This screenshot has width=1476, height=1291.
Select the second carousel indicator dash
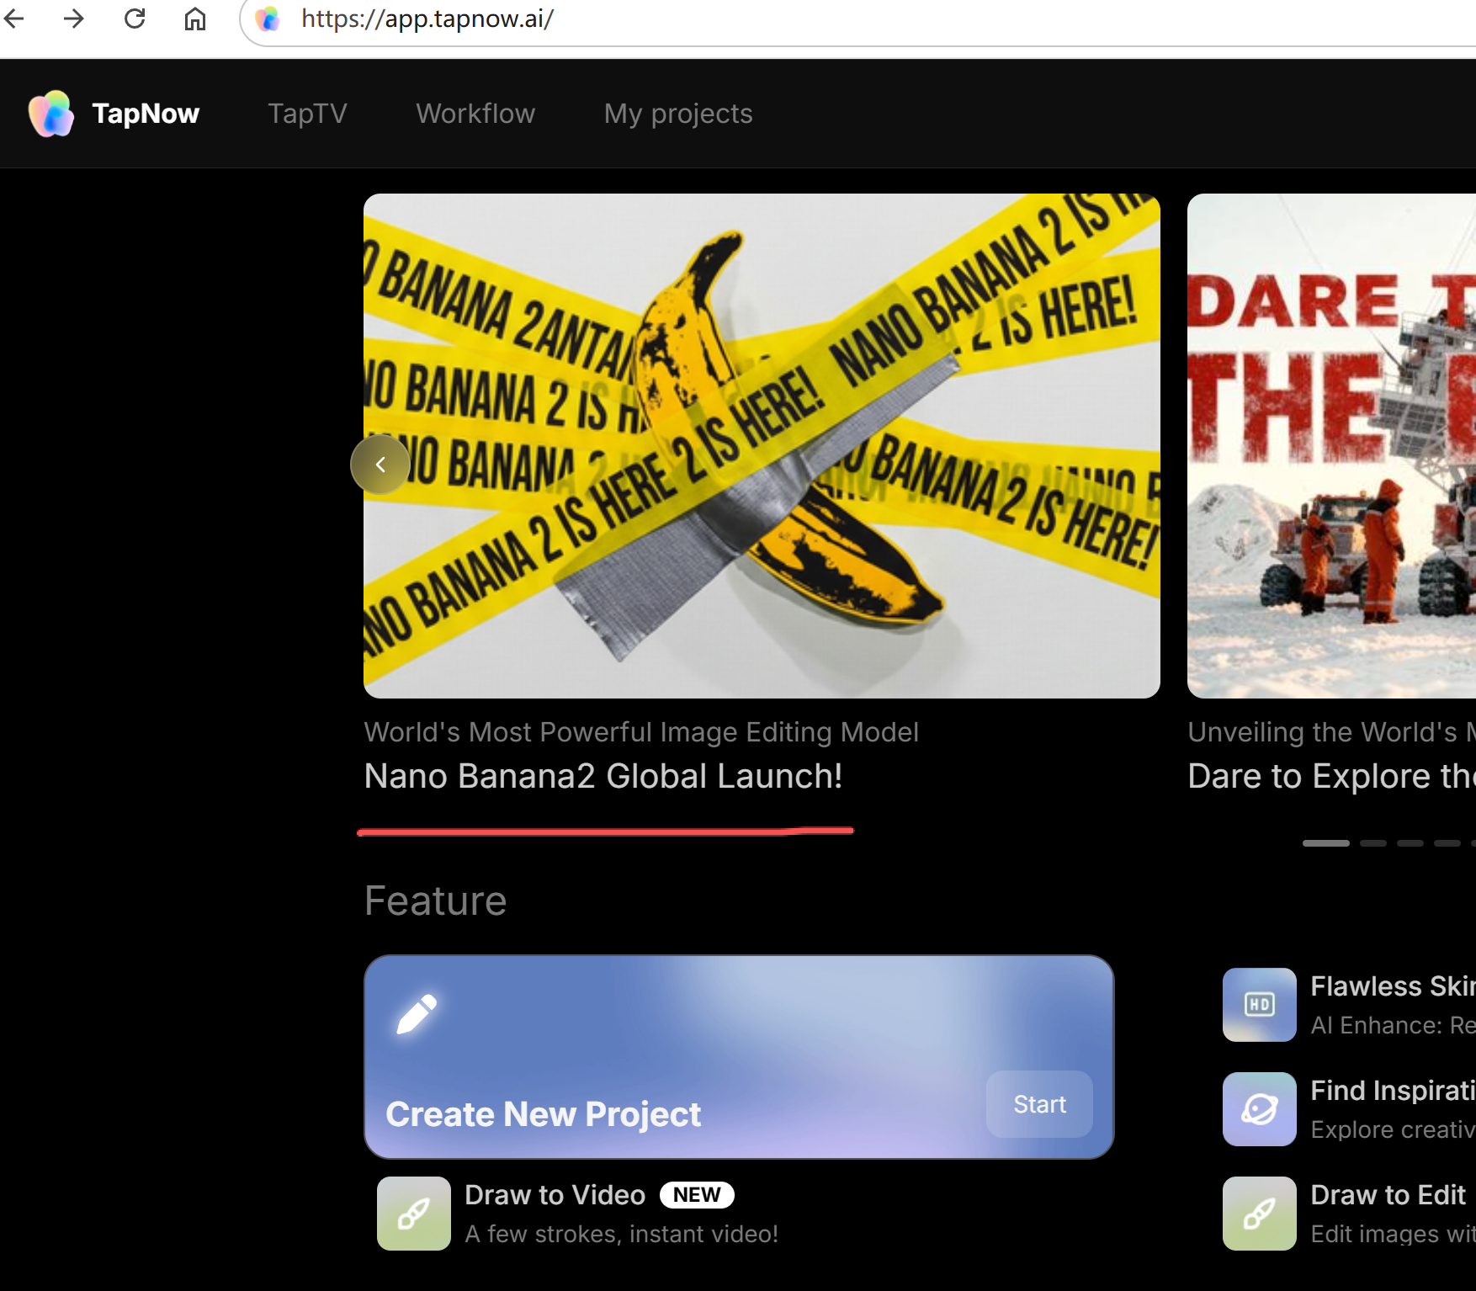pyautogui.click(x=1373, y=842)
